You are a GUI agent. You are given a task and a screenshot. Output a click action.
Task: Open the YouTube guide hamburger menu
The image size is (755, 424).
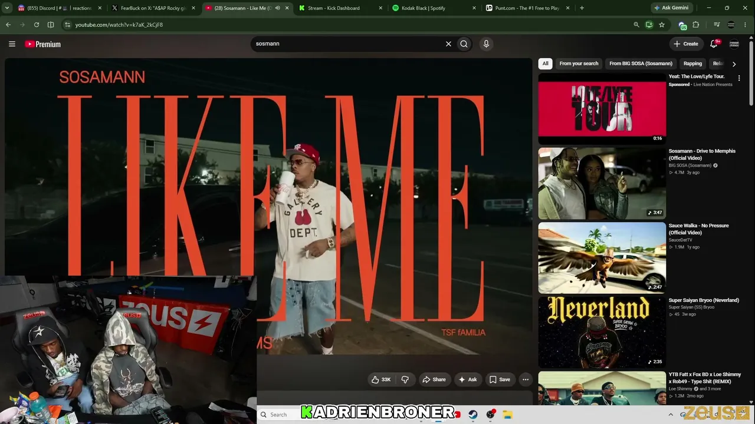point(12,44)
